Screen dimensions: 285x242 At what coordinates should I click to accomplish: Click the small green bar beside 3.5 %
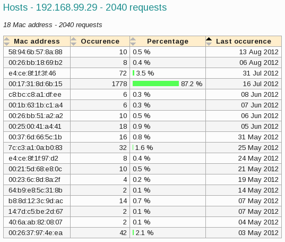(134, 73)
